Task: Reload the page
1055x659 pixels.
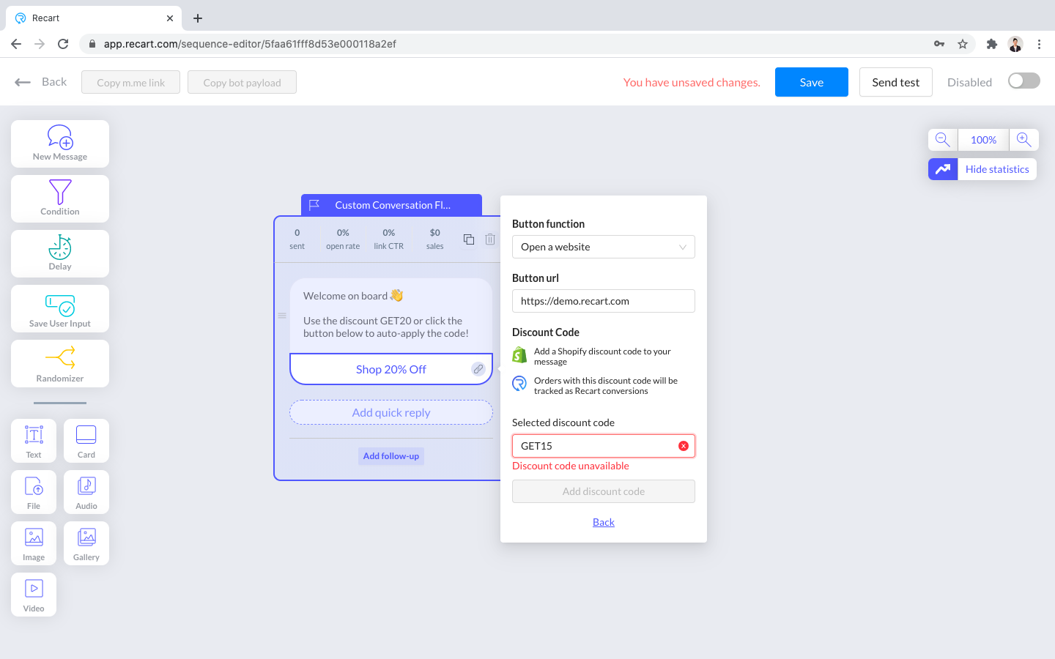Action: [x=63, y=44]
